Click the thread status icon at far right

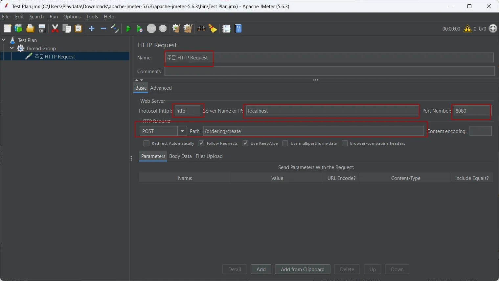tap(493, 29)
